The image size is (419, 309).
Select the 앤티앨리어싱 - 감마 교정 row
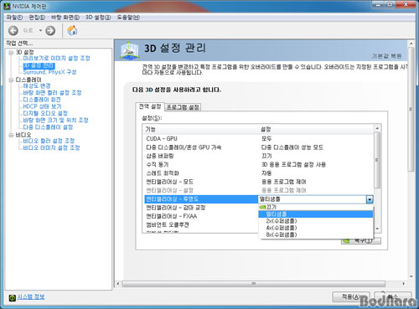(x=201, y=208)
